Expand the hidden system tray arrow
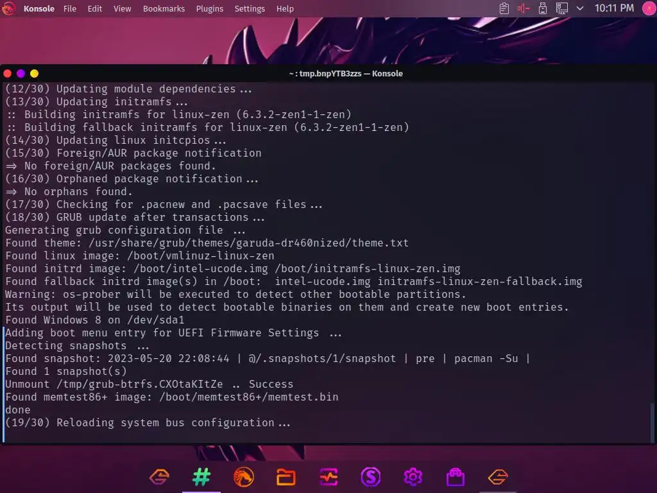This screenshot has width=657, height=493. (x=580, y=8)
